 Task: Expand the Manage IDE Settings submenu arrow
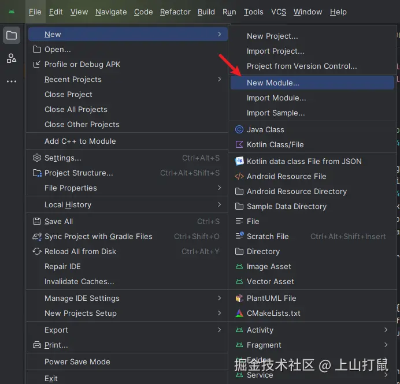219,298
